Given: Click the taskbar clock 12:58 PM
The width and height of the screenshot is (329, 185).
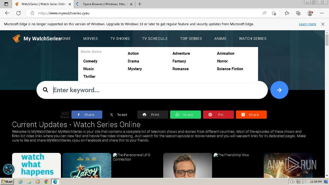Looking at the screenshot, I should (x=316, y=182).
